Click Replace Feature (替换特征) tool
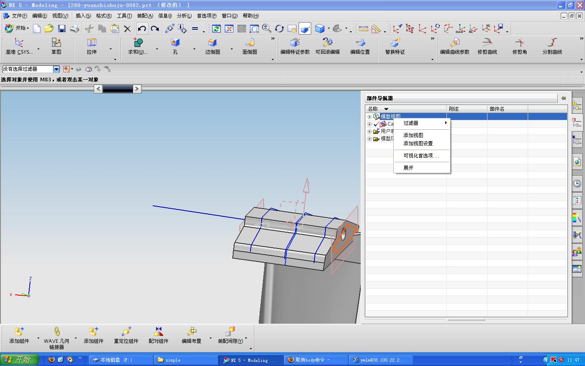The width and height of the screenshot is (585, 366). pyautogui.click(x=395, y=46)
